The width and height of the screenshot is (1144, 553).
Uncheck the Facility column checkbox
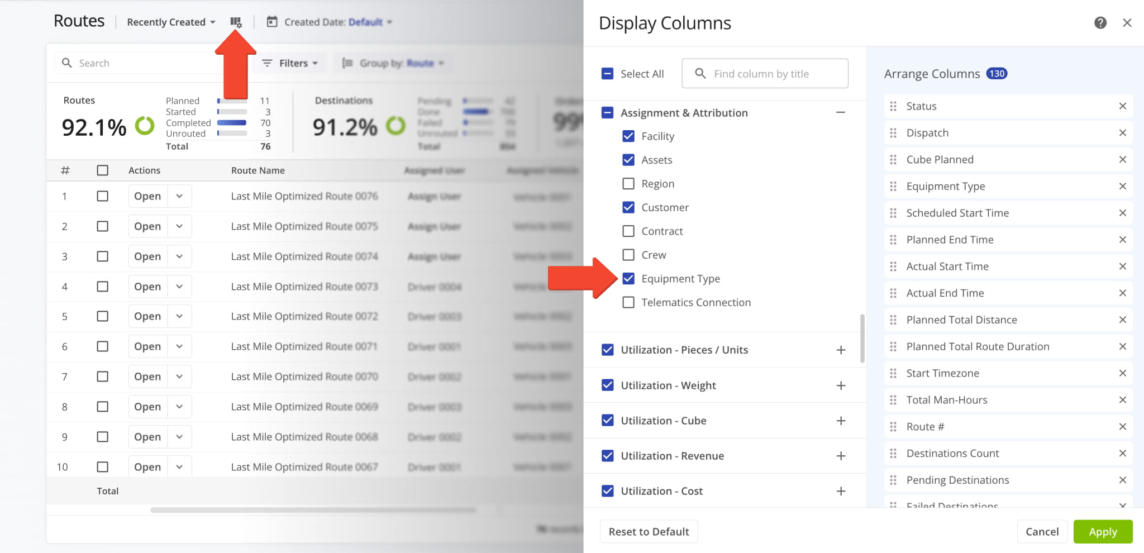point(628,136)
